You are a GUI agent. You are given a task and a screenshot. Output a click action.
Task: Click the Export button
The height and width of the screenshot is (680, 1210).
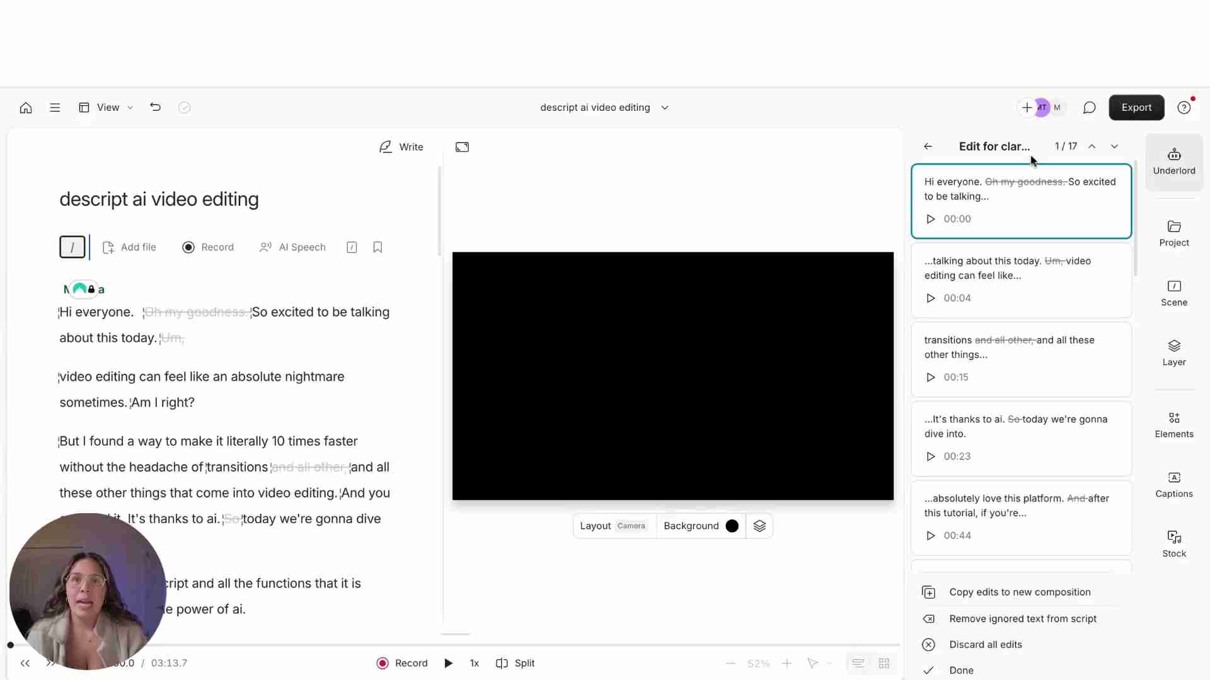[1136, 108]
